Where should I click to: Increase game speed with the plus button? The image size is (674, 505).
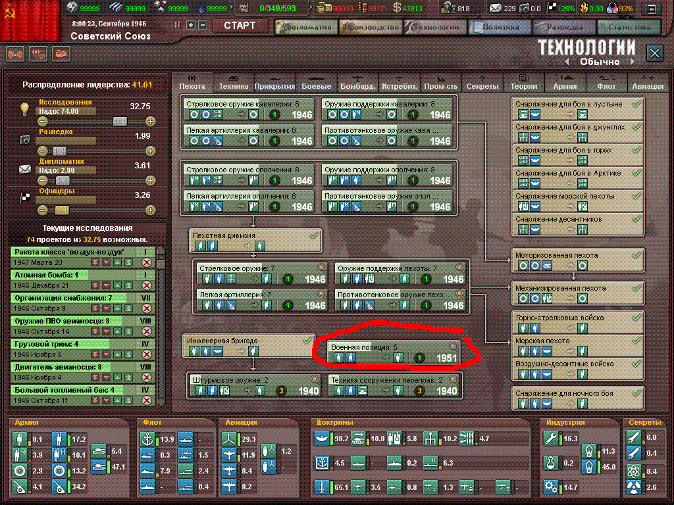click(191, 25)
